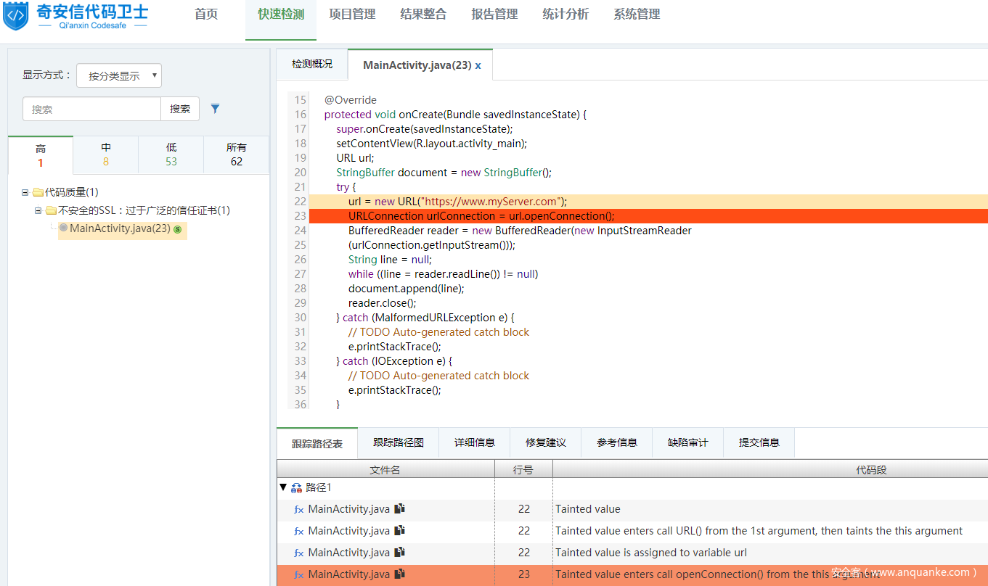Click the 路径1 path icon
This screenshot has height=586, width=988.
coord(296,488)
